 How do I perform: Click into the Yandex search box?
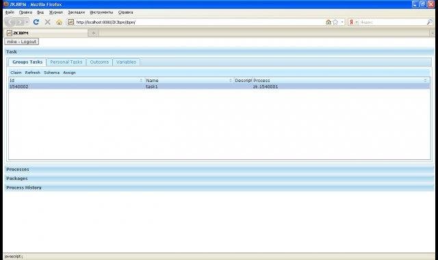point(389,22)
